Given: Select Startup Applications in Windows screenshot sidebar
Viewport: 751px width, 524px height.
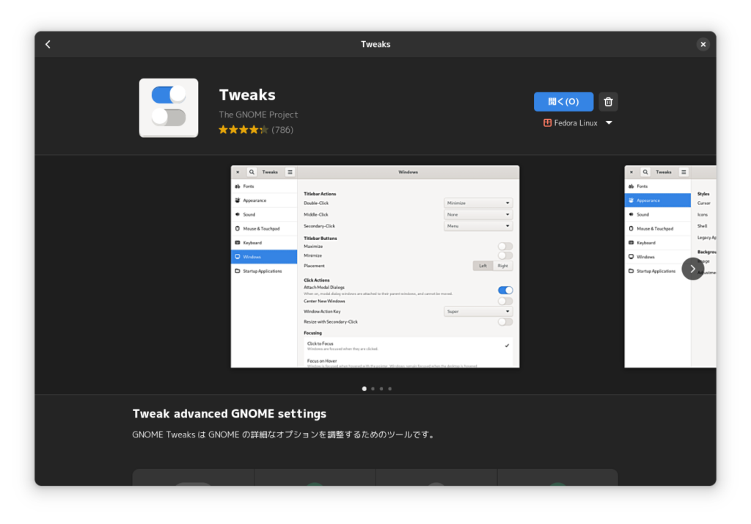Looking at the screenshot, I should [264, 271].
